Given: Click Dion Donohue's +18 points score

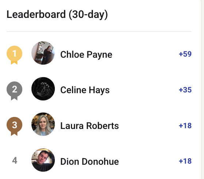Looking at the screenshot, I should tap(185, 161).
